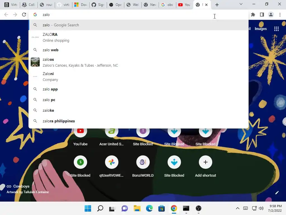Select the rout tab
The width and height of the screenshot is (286, 215).
pos(46,5)
